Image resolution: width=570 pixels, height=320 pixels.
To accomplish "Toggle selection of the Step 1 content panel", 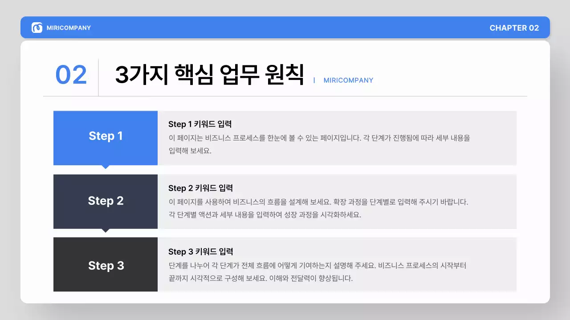I will tap(337, 138).
